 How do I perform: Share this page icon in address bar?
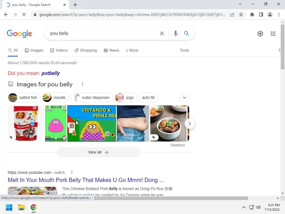[232, 14]
